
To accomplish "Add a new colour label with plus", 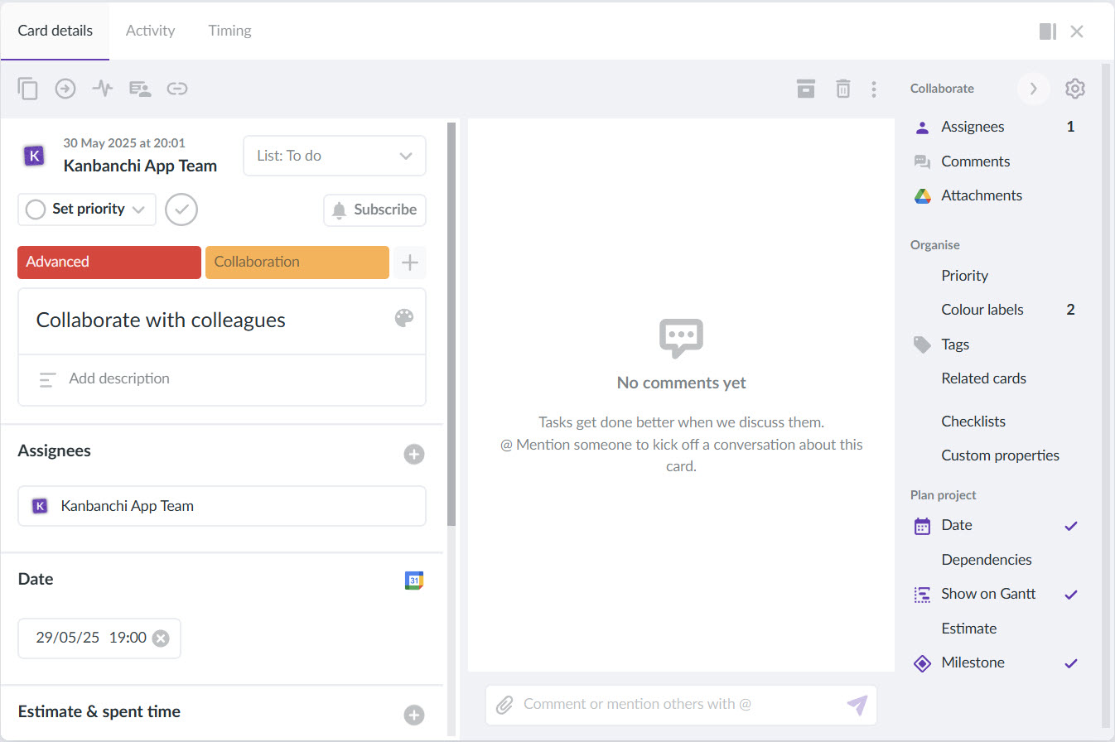I will click(x=409, y=263).
